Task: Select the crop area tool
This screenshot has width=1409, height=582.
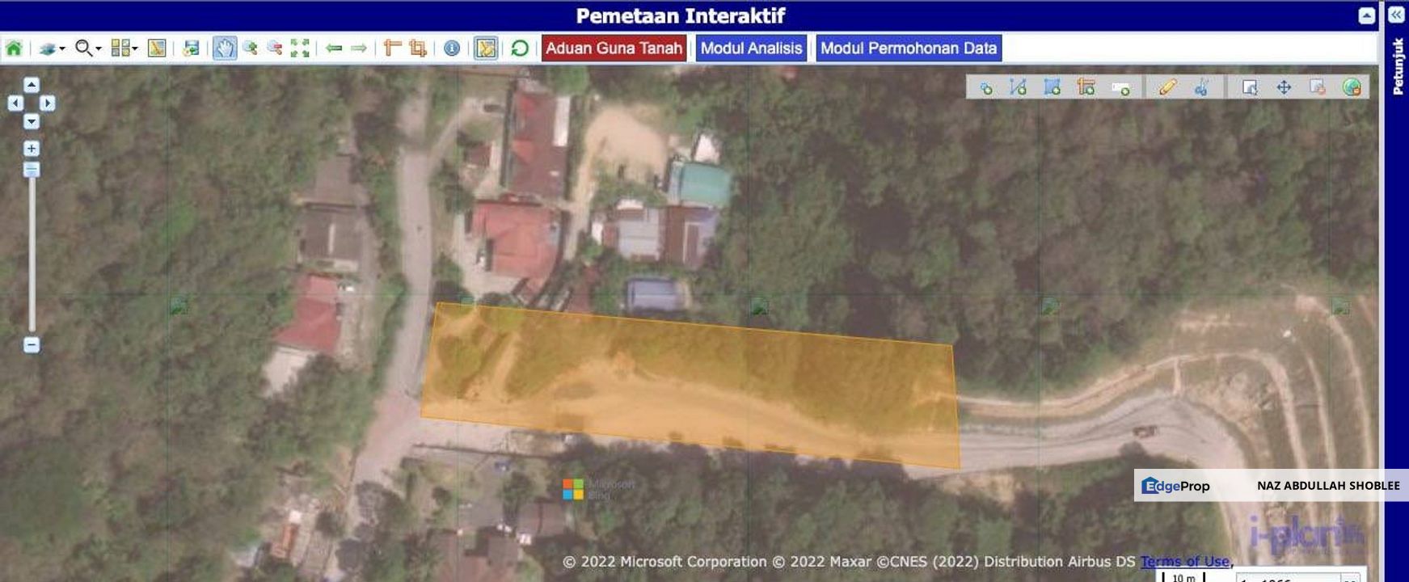Action: tap(418, 48)
